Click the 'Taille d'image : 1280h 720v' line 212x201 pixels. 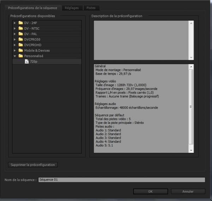[x=121, y=85]
